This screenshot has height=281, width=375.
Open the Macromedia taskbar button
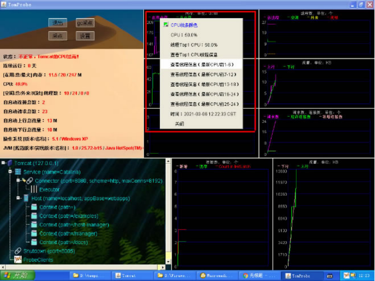pyautogui.click(x=217, y=276)
